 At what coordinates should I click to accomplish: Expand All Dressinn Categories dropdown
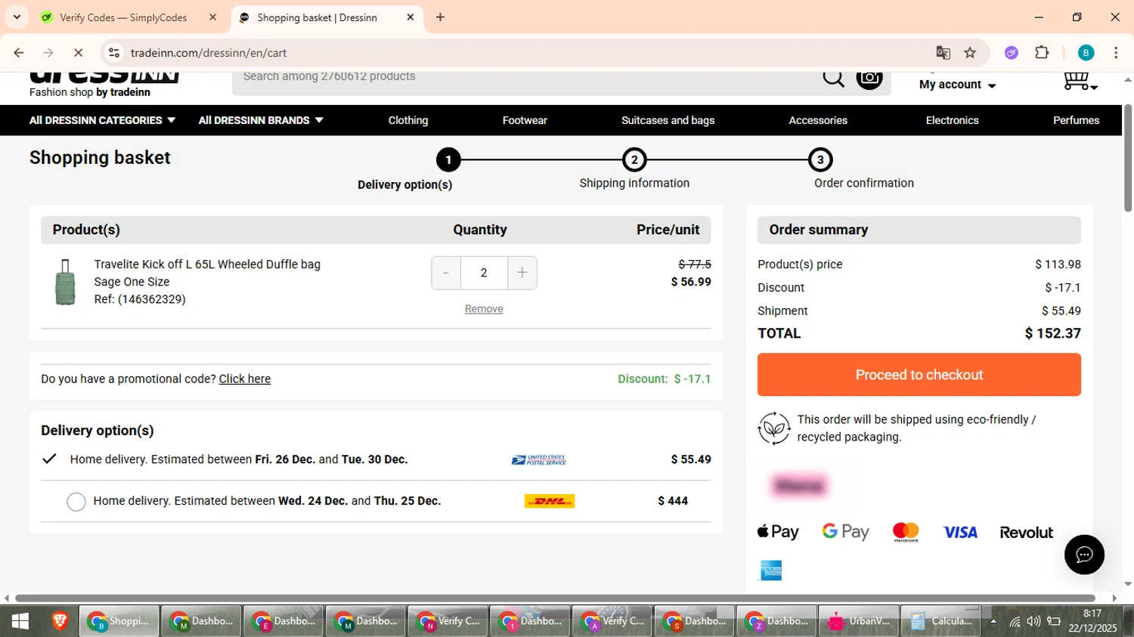point(102,120)
